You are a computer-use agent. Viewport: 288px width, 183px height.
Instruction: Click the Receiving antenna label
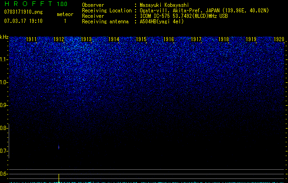(105, 22)
